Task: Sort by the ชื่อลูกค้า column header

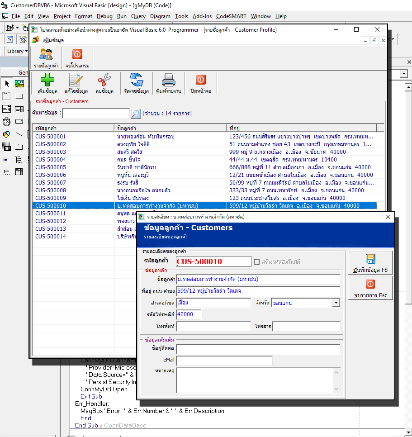Action: [170, 128]
